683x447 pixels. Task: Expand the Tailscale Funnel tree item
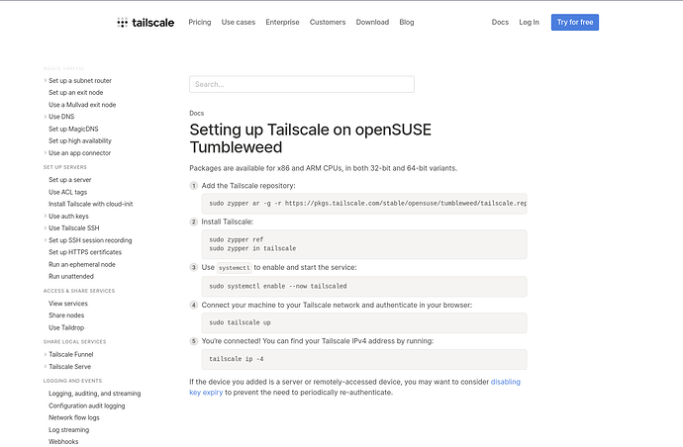[45, 353]
